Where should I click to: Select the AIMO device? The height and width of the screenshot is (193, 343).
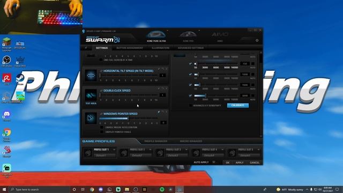click(220, 36)
